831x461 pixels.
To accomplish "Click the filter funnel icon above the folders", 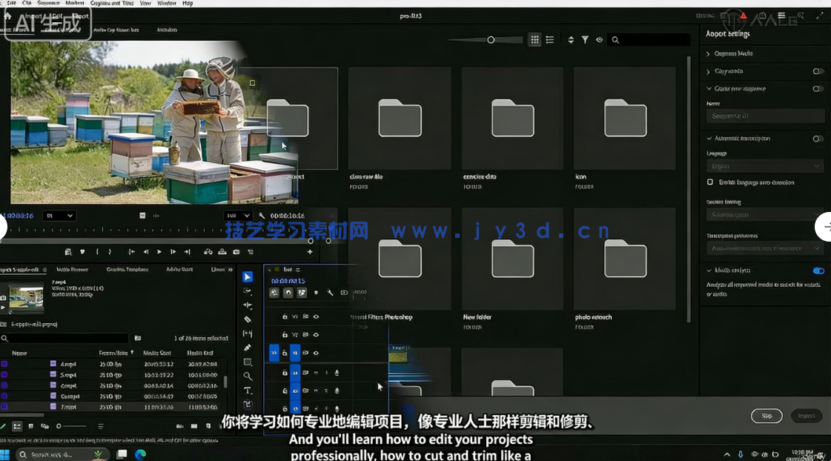I will 584,39.
